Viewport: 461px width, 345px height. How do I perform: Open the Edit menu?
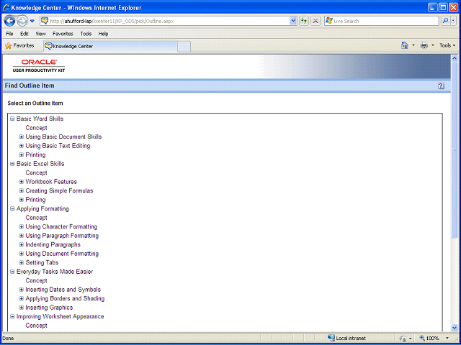24,34
